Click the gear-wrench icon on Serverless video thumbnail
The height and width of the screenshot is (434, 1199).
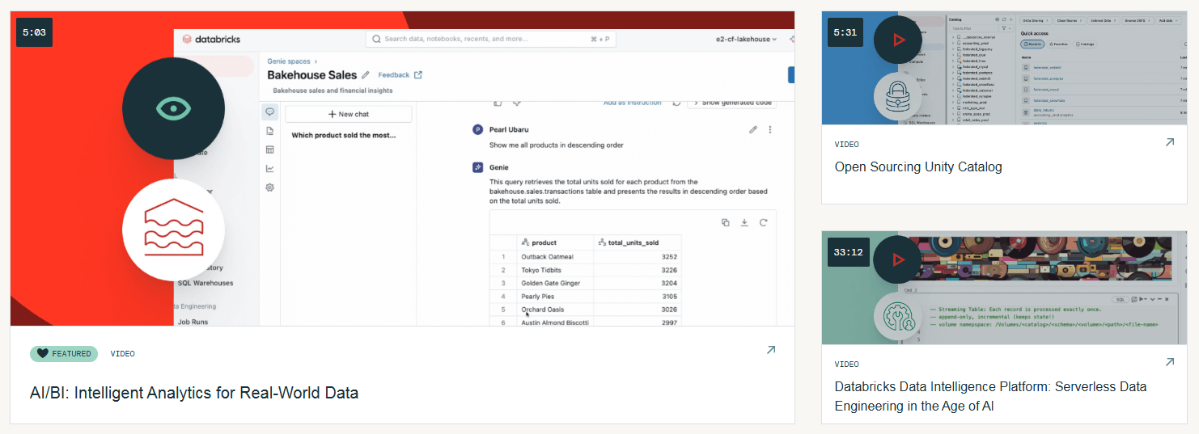click(898, 317)
